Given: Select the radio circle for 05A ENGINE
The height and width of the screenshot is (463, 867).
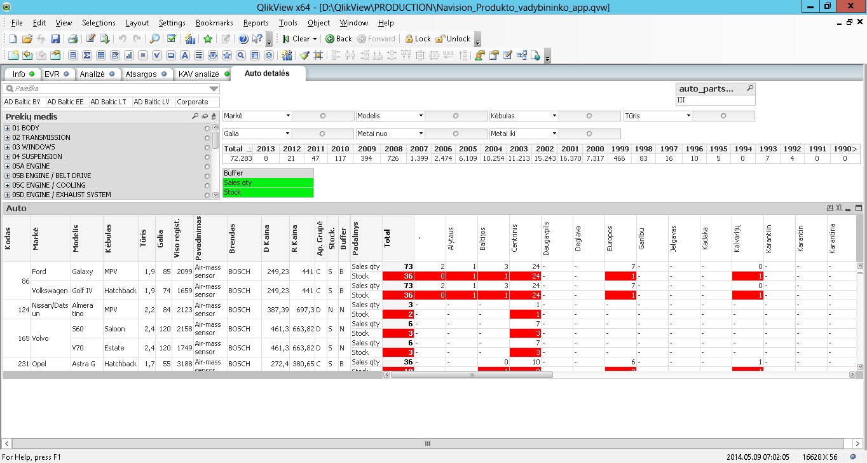Looking at the screenshot, I should (x=207, y=166).
